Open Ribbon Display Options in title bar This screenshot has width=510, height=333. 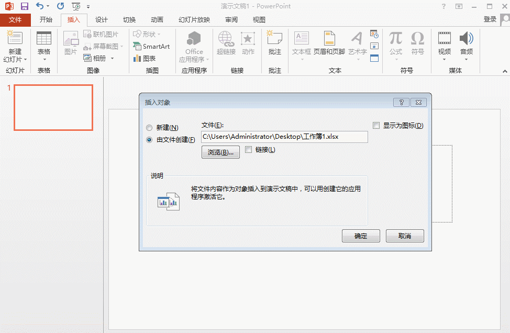click(x=459, y=6)
